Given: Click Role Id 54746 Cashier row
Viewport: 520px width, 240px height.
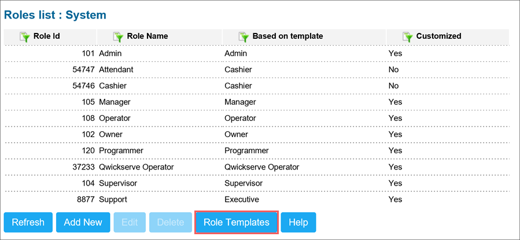Looking at the screenshot, I should click(x=256, y=86).
